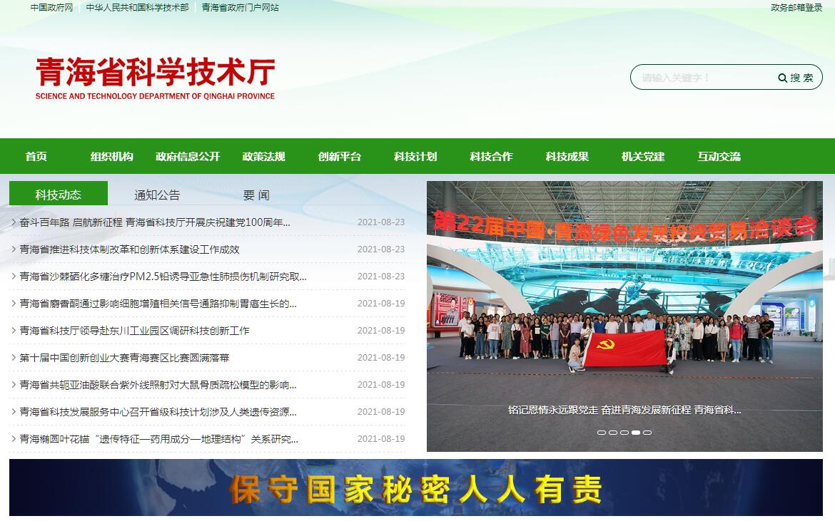Switch to the 通知公告 tab
This screenshot has height=521, width=835.
(x=157, y=195)
